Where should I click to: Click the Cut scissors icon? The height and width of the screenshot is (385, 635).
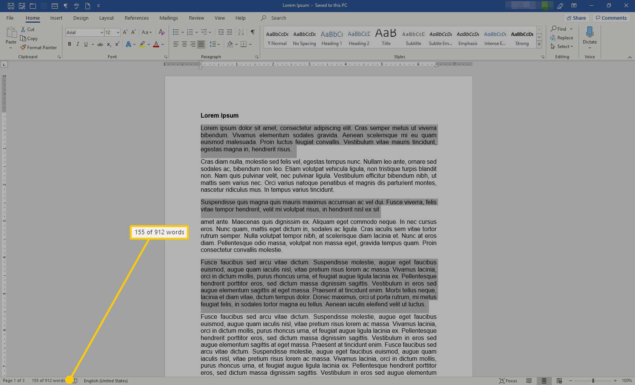click(x=23, y=29)
